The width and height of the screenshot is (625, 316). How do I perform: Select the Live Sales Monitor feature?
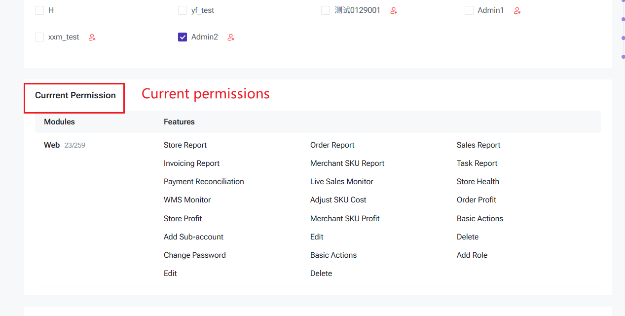point(341,182)
